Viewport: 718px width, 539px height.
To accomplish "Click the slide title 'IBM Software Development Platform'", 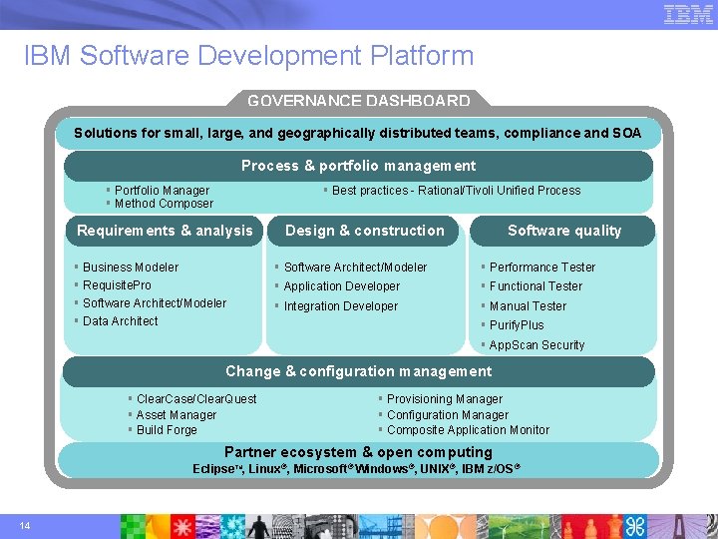I will 248,55.
